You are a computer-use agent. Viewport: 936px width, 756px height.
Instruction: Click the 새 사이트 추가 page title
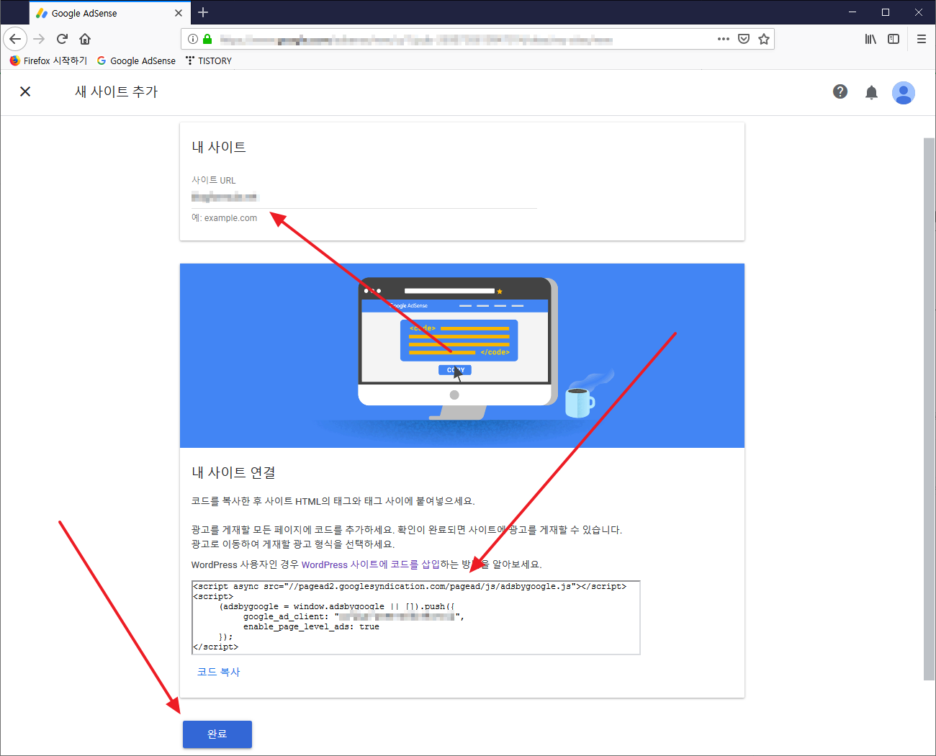(x=117, y=91)
